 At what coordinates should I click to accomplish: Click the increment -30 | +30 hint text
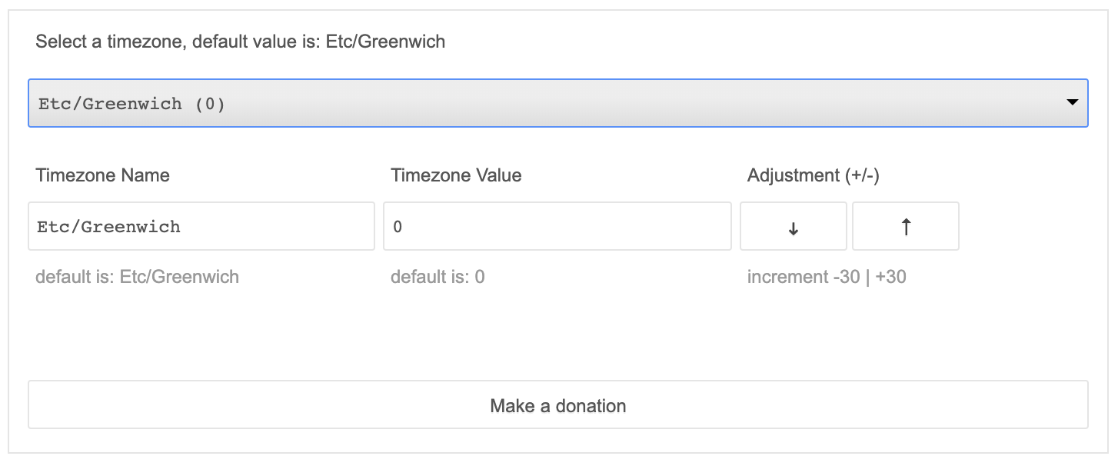[827, 277]
